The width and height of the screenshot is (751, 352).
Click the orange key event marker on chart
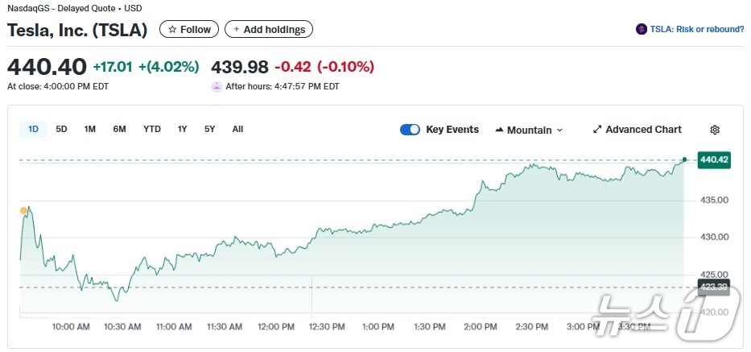(x=23, y=211)
